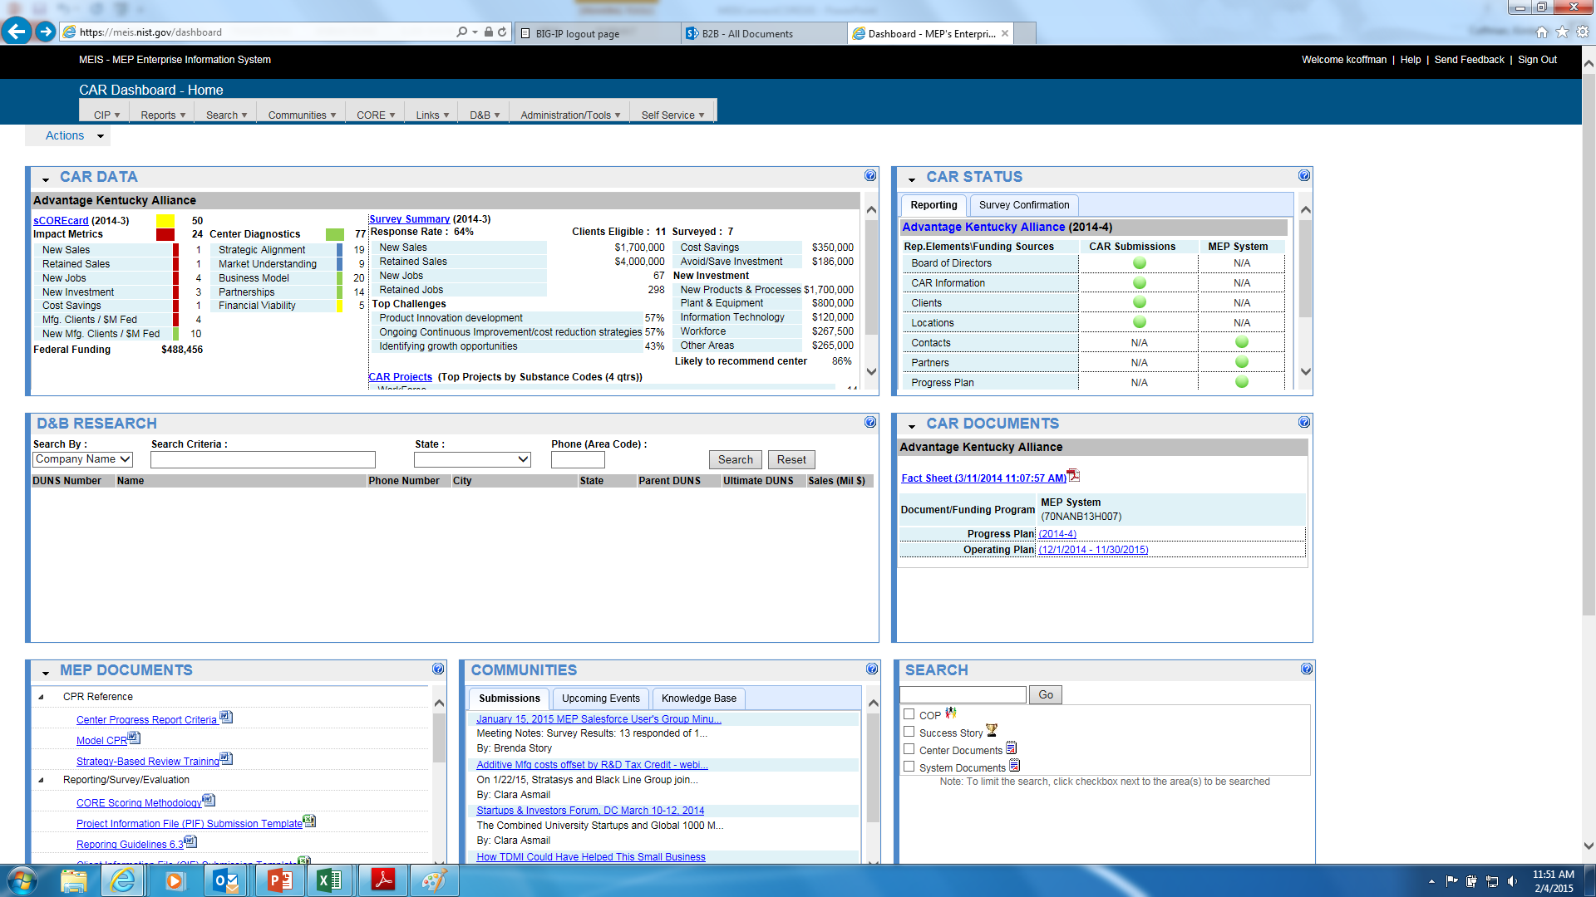This screenshot has width=1596, height=897.
Task: Click D&B Research help icon
Action: pyautogui.click(x=869, y=422)
